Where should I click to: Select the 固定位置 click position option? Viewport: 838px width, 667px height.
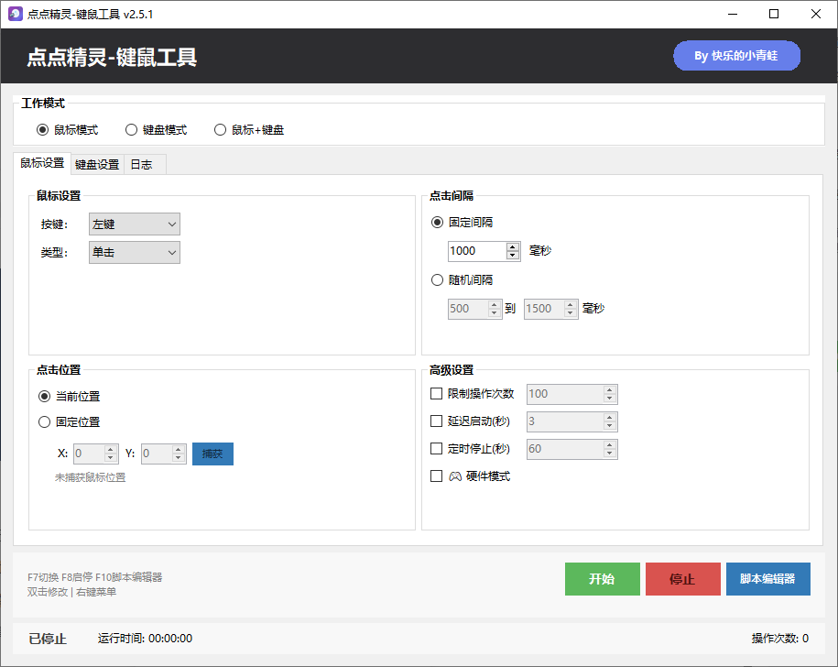(x=44, y=421)
